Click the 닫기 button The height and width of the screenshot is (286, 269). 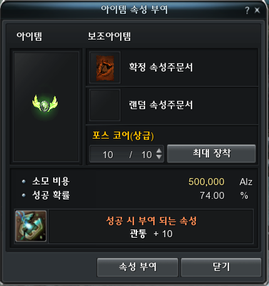click(221, 267)
